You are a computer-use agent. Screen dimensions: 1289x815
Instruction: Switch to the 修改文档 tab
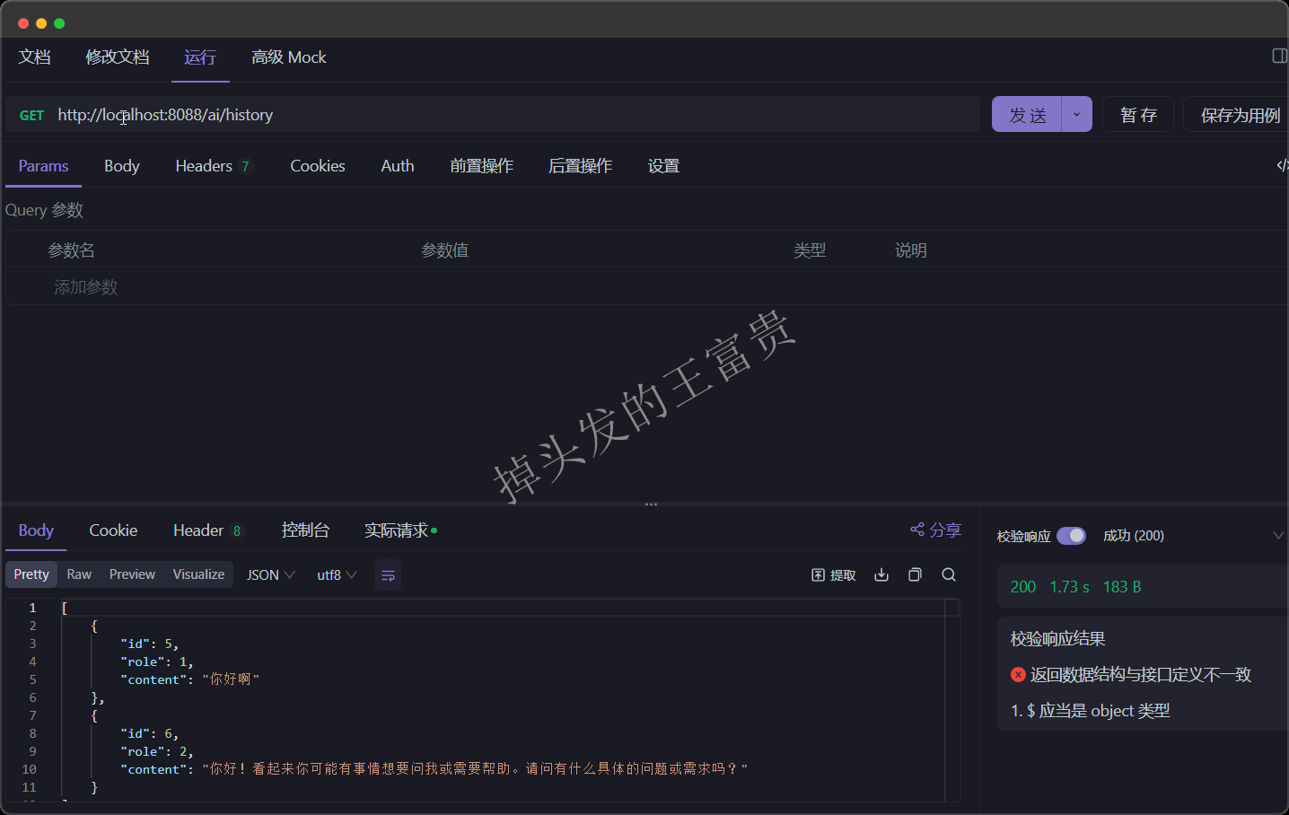118,57
